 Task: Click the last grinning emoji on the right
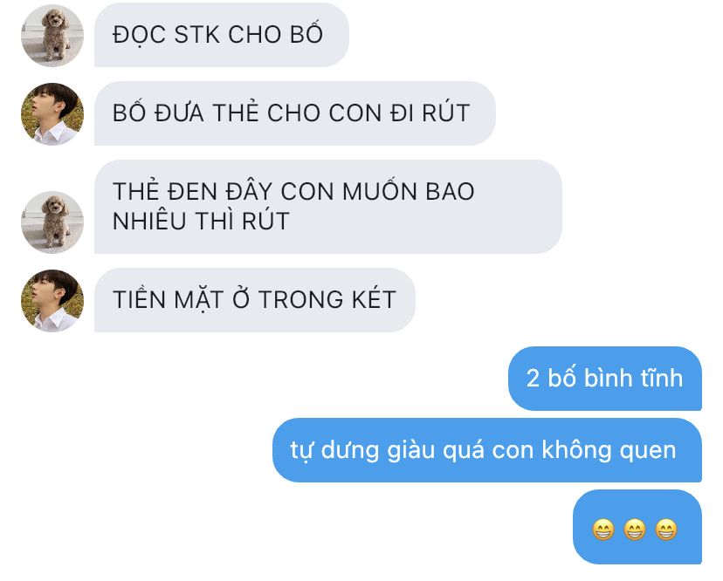(666, 530)
